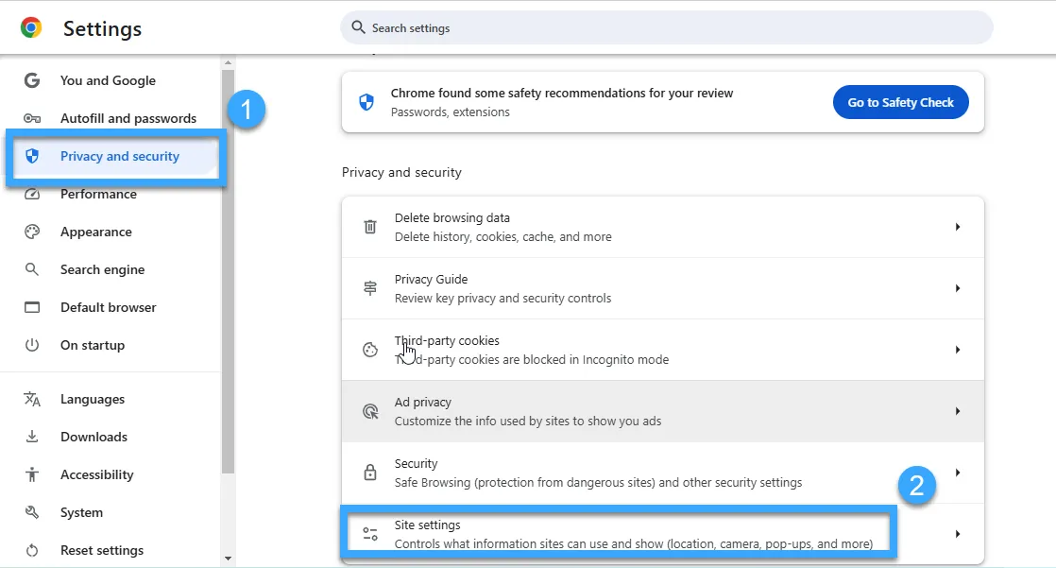Expand Security via its arrow

pyautogui.click(x=957, y=473)
